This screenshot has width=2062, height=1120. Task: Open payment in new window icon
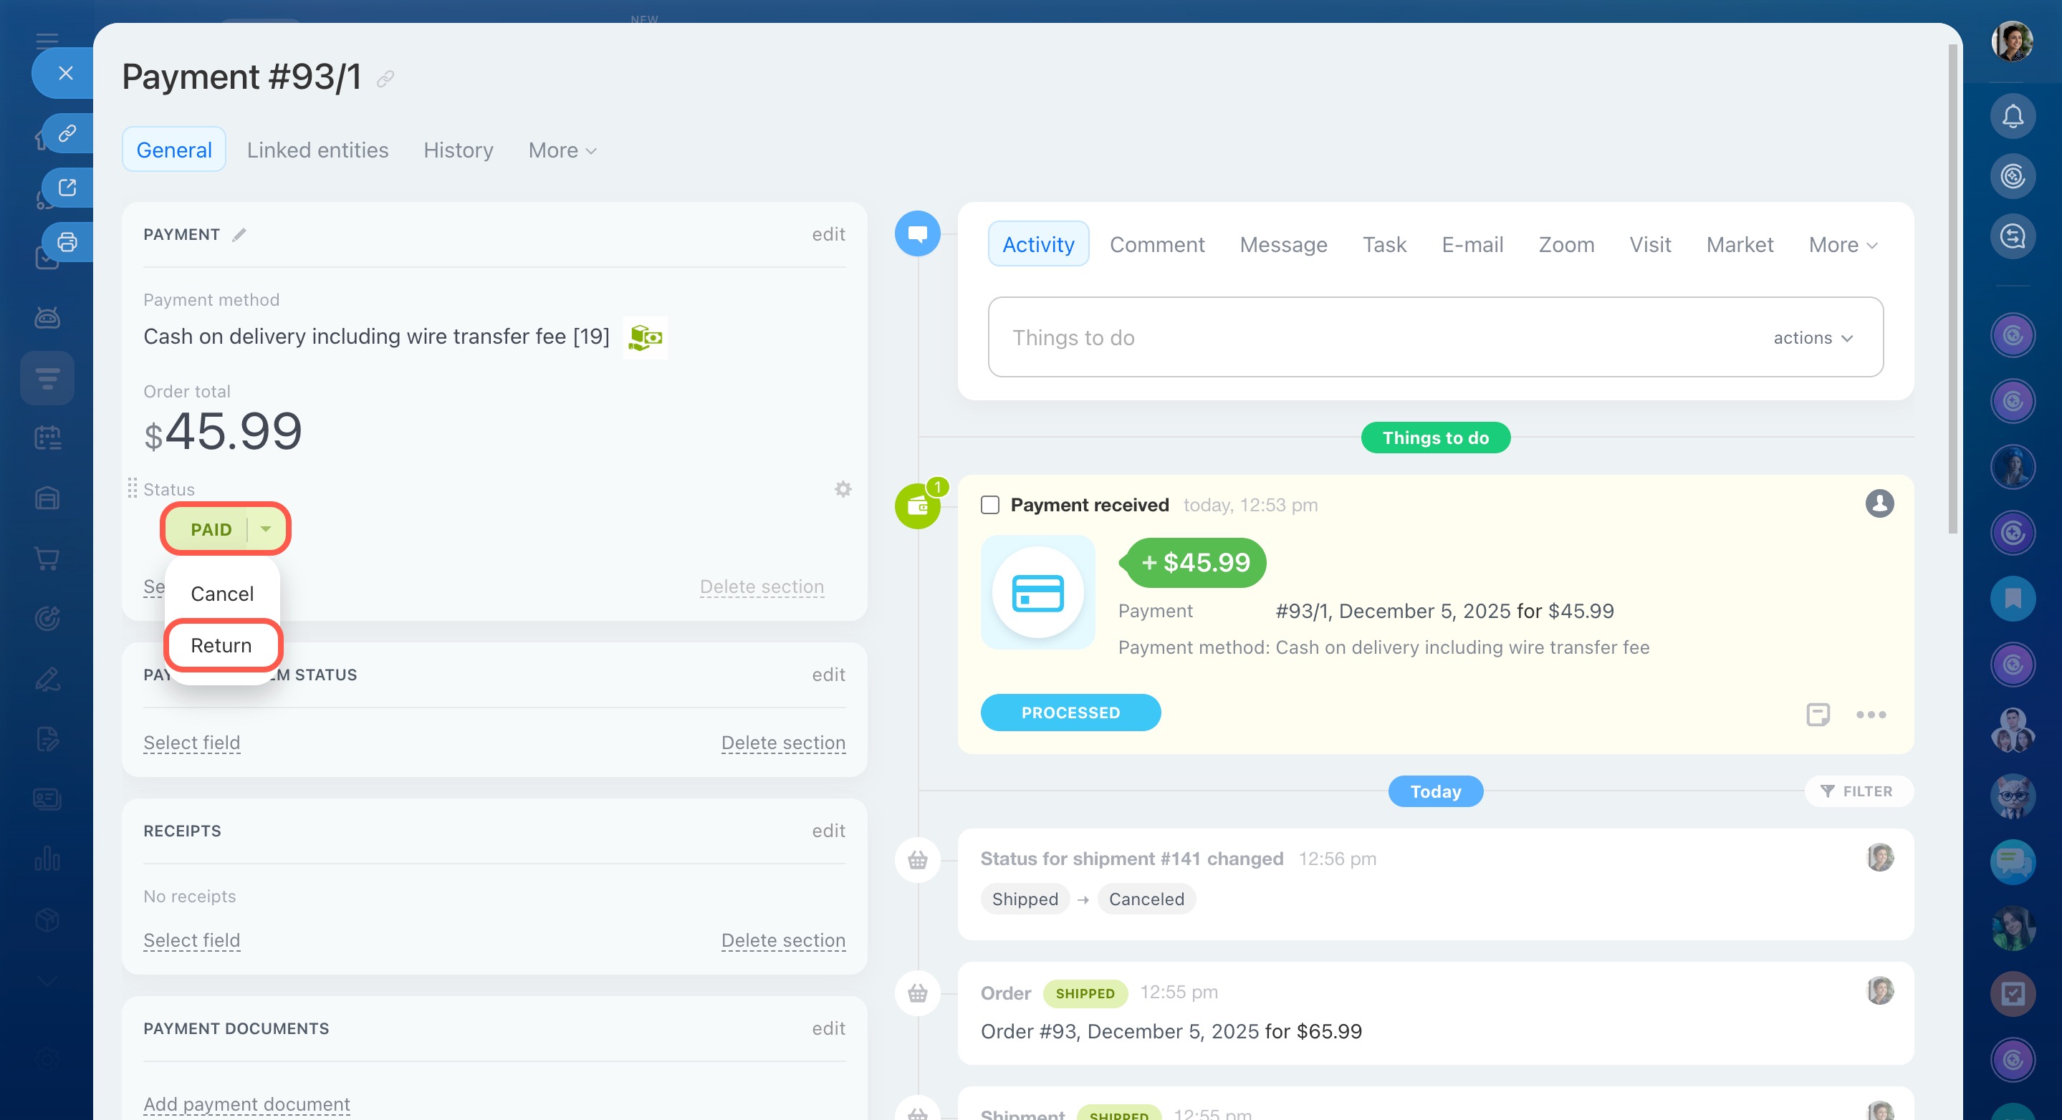tap(67, 187)
